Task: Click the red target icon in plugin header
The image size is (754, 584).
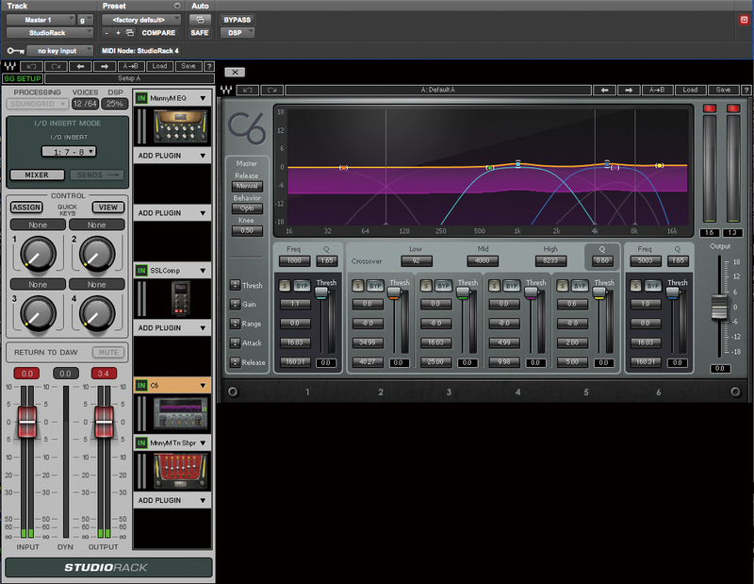Action: pyautogui.click(x=744, y=20)
